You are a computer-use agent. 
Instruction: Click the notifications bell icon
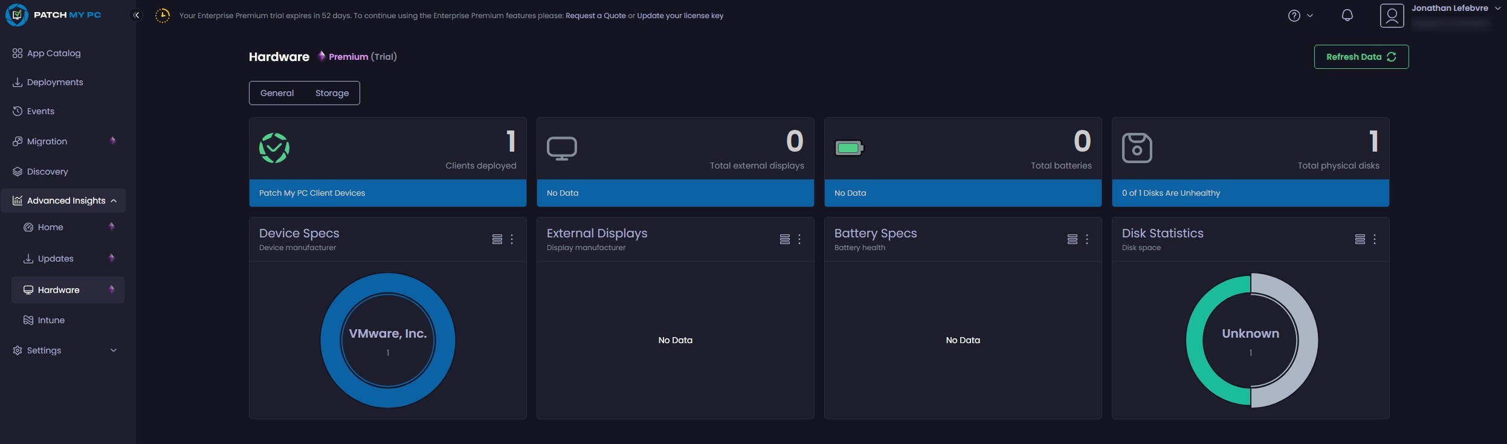(x=1347, y=16)
